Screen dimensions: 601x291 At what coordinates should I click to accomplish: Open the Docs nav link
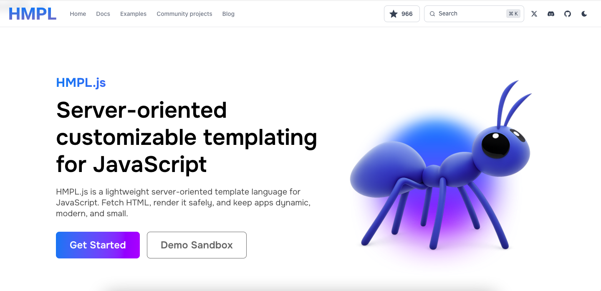pos(103,14)
